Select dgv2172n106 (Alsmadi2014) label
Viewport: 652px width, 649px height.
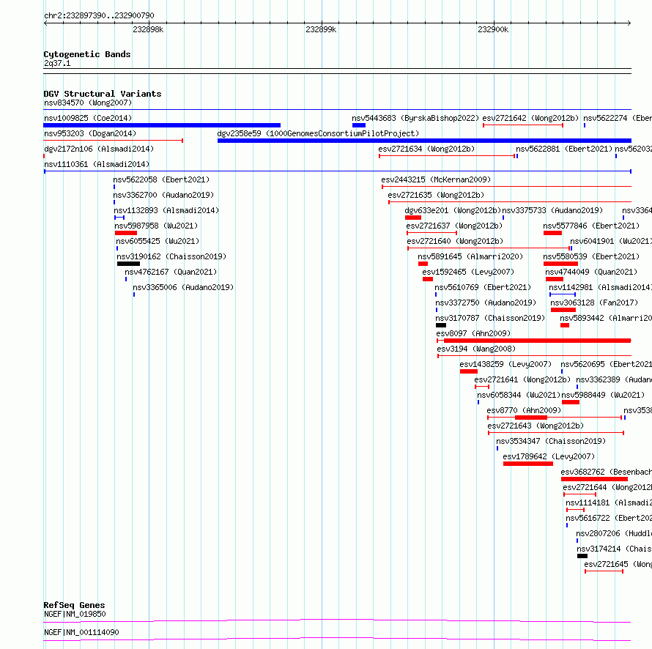[99, 149]
